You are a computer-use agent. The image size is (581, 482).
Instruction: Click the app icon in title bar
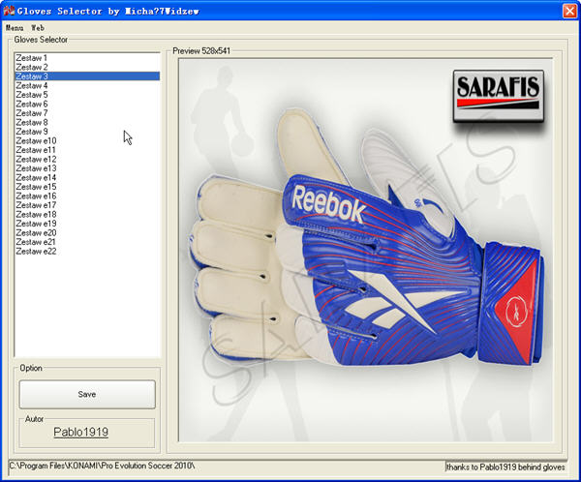pyautogui.click(x=9, y=11)
